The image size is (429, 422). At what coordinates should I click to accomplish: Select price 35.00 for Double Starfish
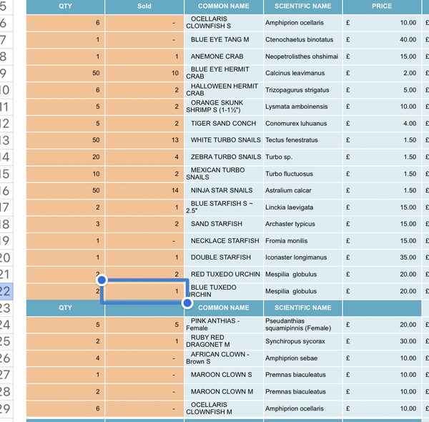tap(382, 257)
